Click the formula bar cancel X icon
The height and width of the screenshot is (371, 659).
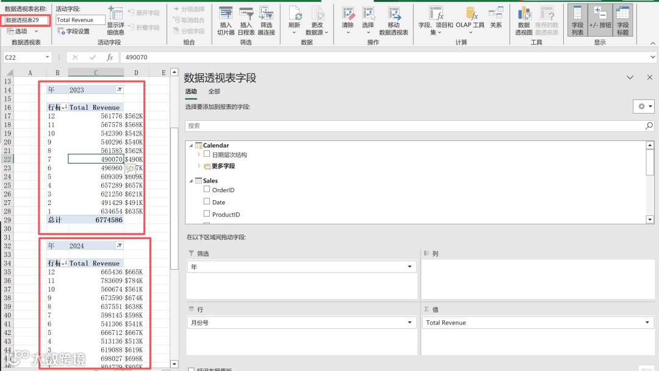75,57
